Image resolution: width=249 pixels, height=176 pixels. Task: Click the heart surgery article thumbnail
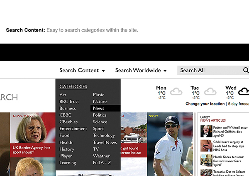pyautogui.click(x=206, y=146)
